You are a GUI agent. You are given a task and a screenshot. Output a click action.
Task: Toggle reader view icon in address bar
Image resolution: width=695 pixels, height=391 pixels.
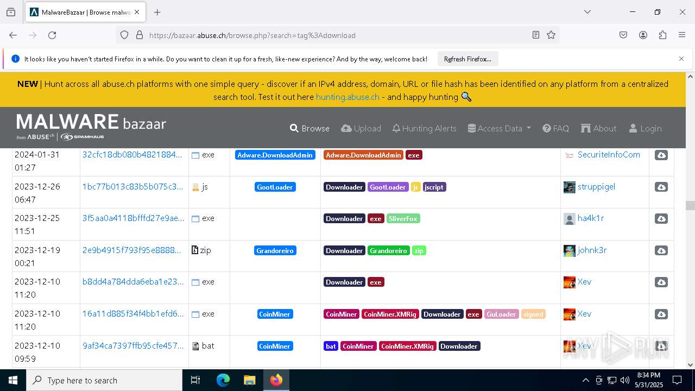point(536,35)
